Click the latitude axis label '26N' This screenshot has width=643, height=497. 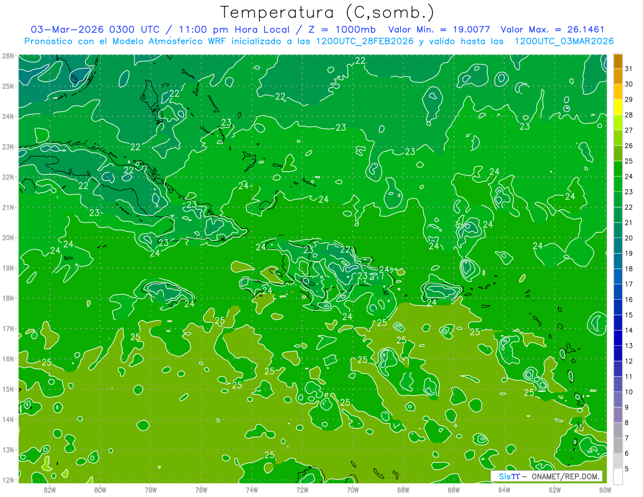(8, 56)
